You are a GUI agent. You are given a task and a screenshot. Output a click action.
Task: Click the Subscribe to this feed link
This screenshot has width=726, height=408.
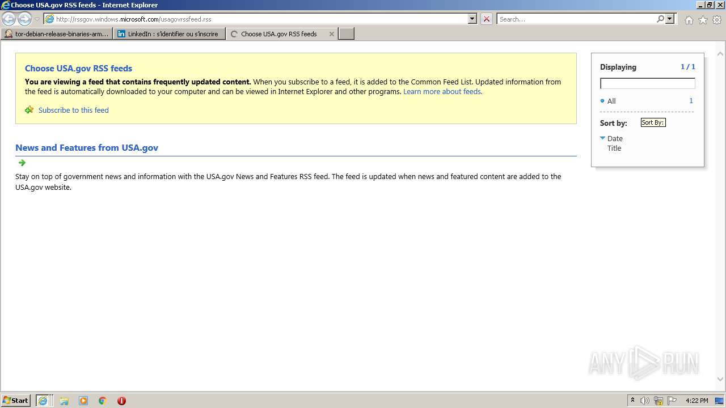coord(74,110)
